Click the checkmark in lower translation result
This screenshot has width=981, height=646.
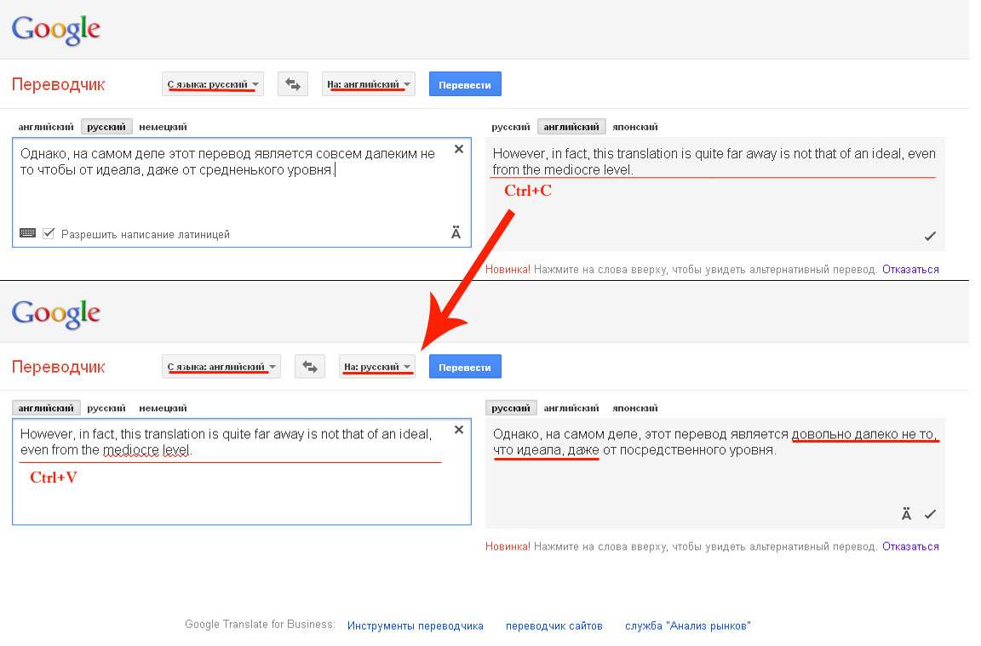(930, 514)
